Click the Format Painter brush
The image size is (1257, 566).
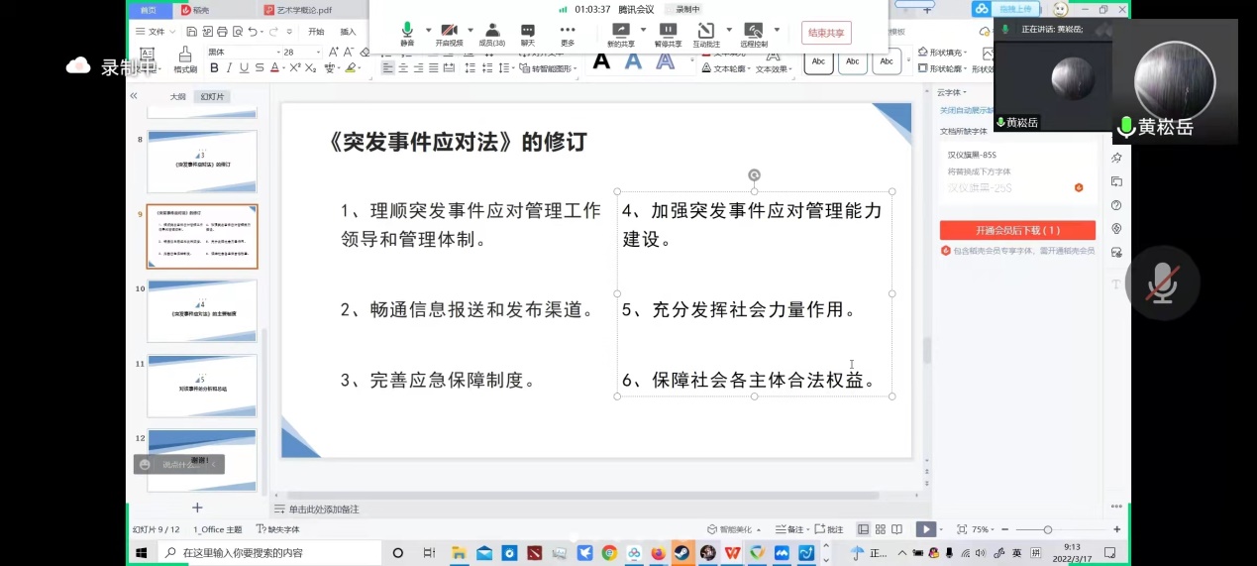[185, 57]
